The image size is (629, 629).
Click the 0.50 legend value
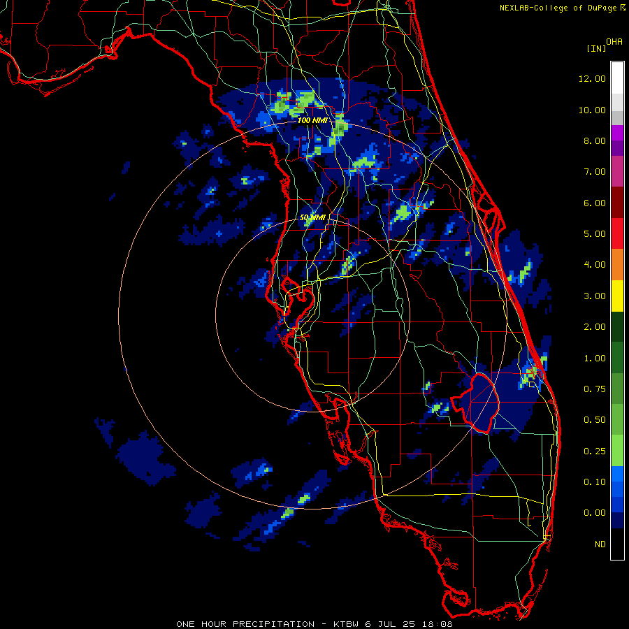(595, 420)
